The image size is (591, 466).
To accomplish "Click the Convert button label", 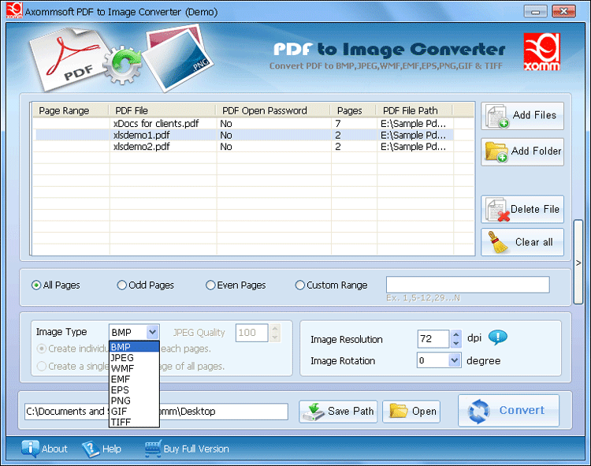I will click(522, 410).
